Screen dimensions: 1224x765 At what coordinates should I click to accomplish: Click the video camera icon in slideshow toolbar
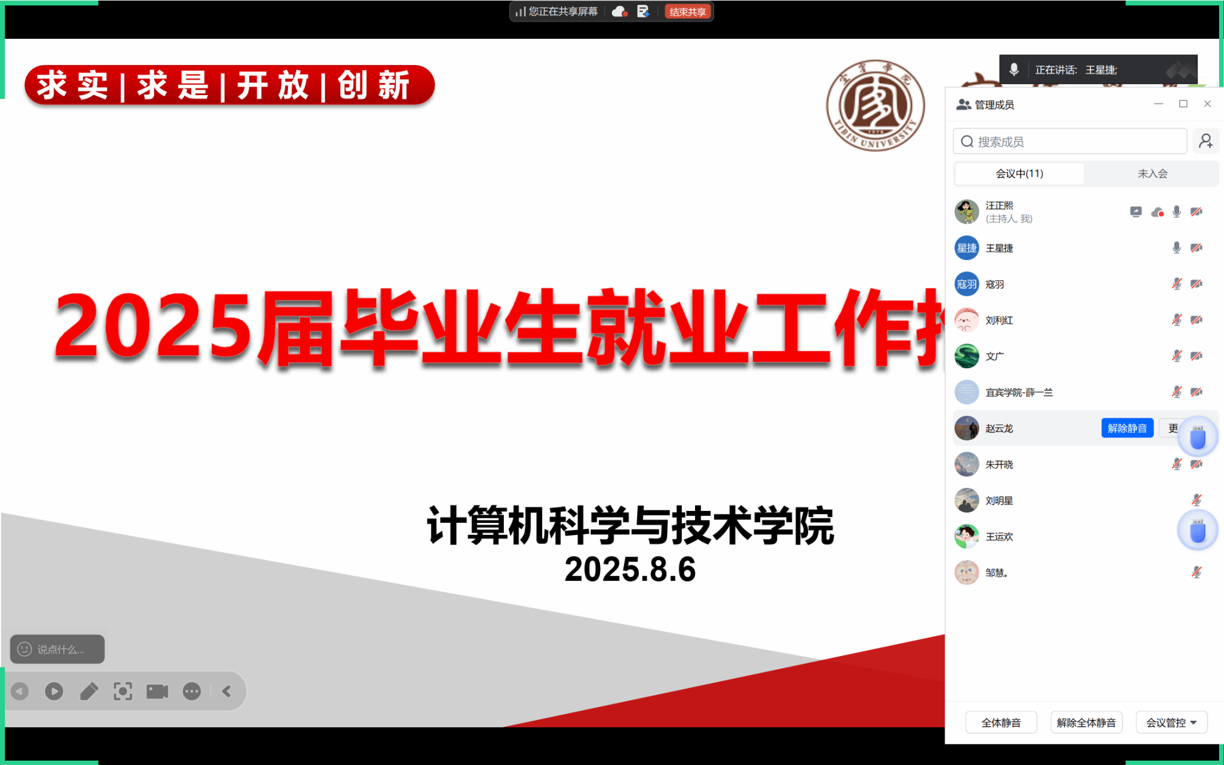[157, 691]
